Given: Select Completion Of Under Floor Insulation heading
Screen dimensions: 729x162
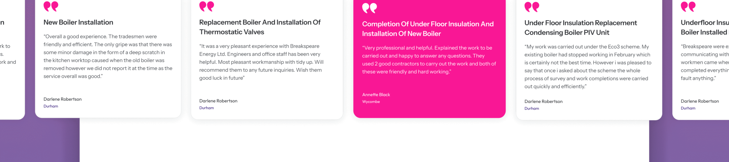Looking at the screenshot, I should [428, 29].
